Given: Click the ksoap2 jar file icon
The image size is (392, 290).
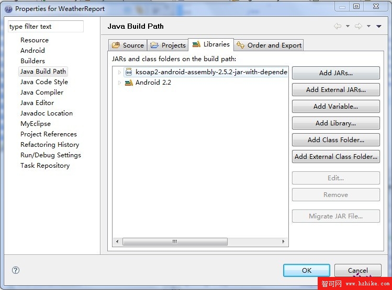Looking at the screenshot, I should pos(129,73).
